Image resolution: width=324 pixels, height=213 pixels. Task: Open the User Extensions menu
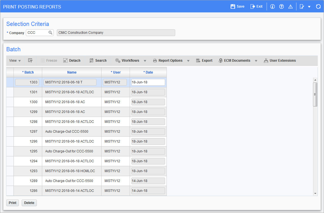point(280,61)
